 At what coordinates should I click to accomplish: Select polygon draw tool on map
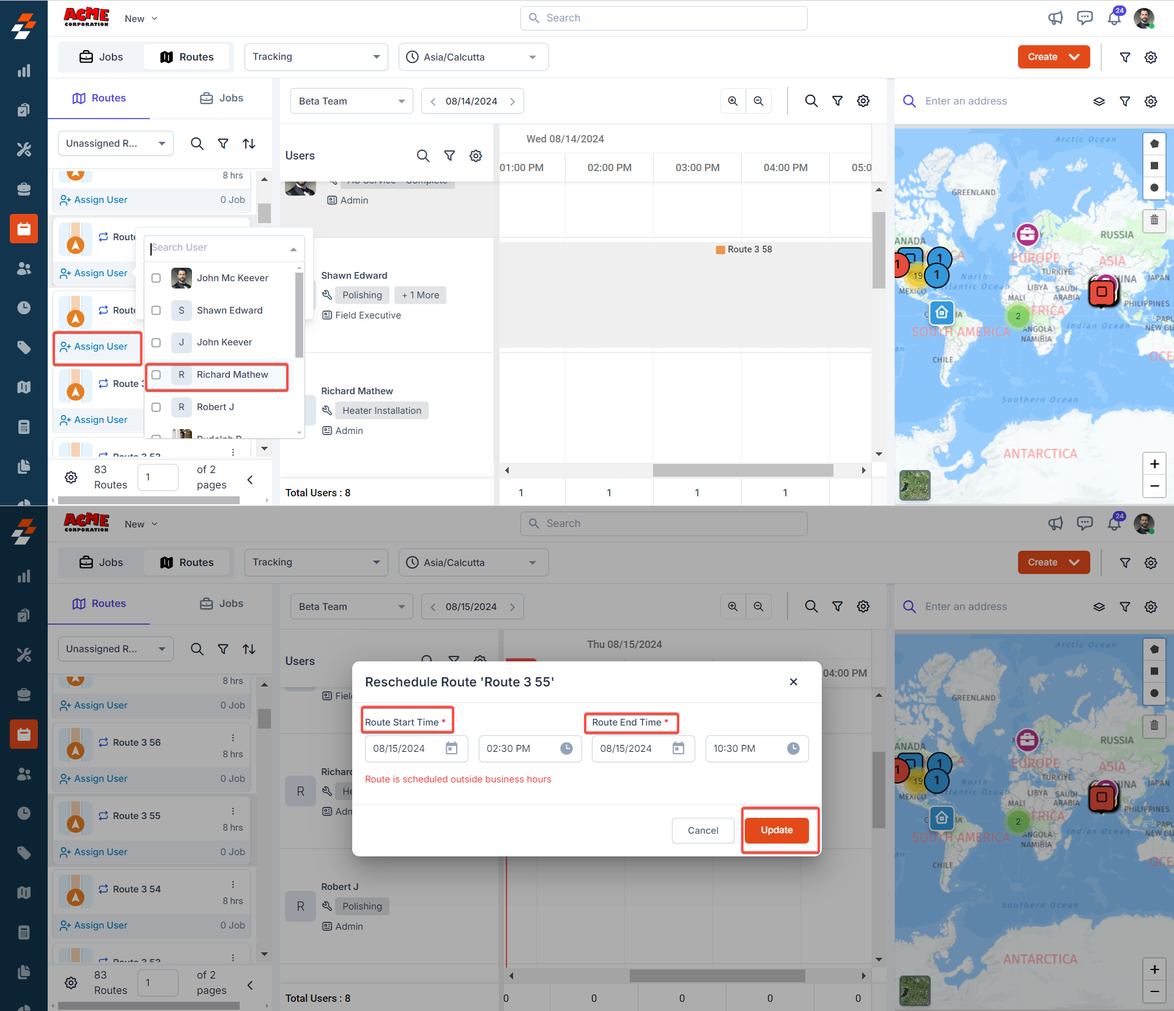[1154, 144]
